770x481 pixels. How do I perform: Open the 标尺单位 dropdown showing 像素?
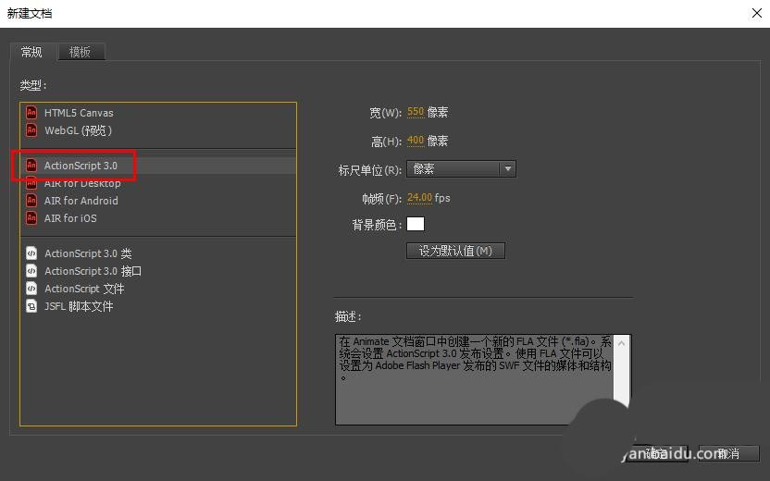pos(461,169)
